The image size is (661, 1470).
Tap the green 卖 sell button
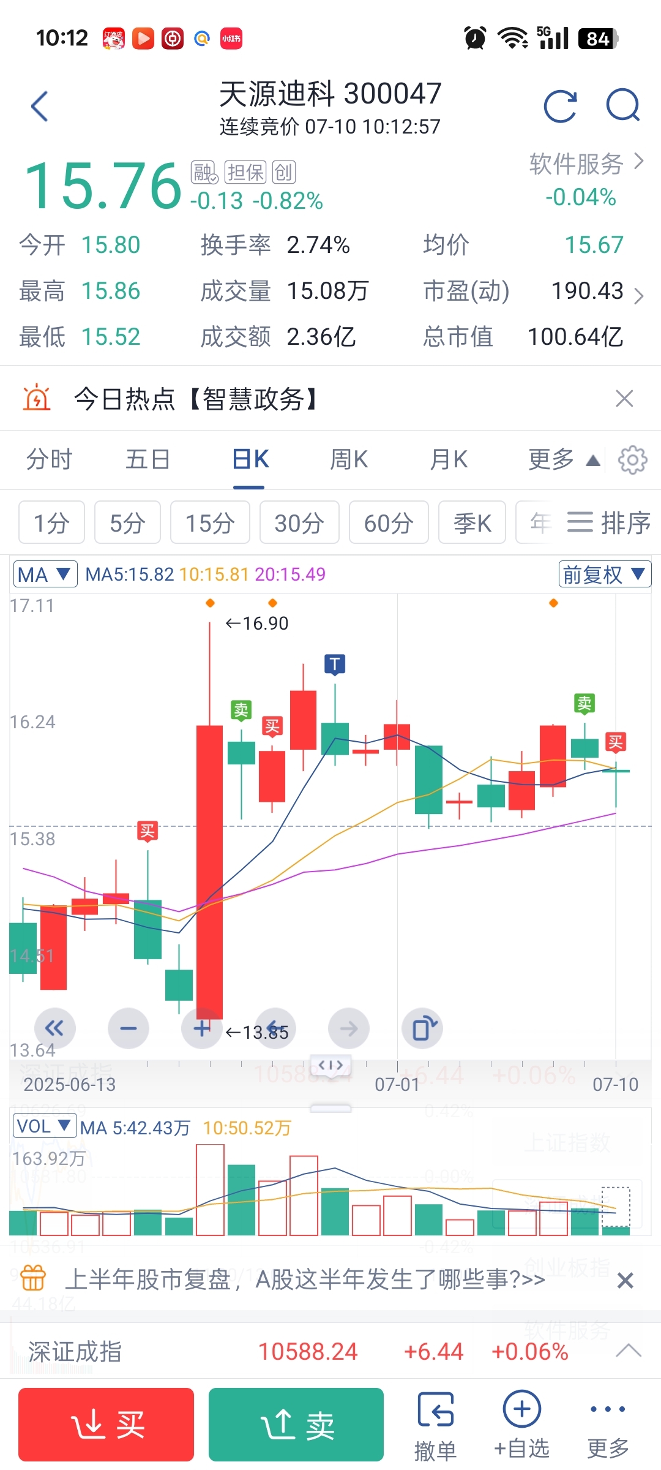click(296, 1425)
